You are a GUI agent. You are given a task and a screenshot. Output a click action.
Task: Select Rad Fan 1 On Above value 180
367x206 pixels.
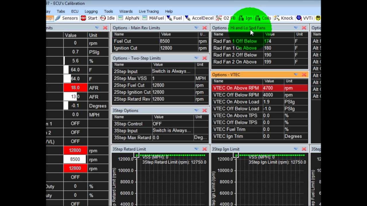pyautogui.click(x=278, y=48)
